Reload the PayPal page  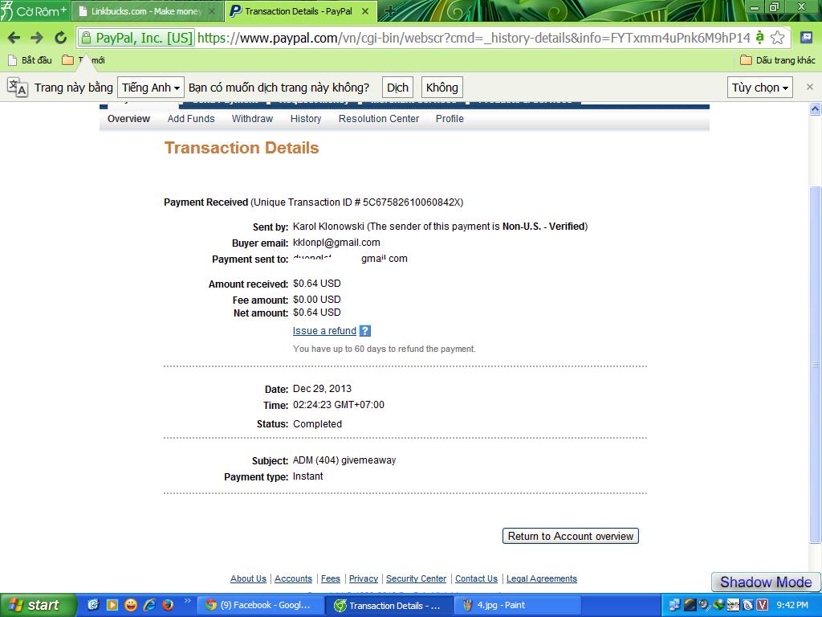60,38
